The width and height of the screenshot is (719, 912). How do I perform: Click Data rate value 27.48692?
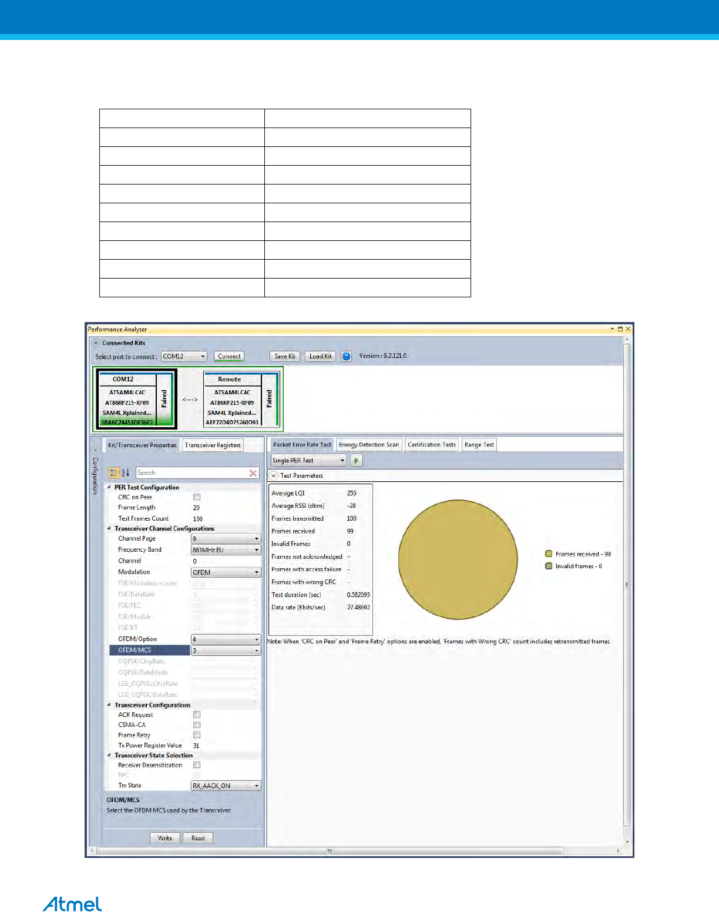coord(358,608)
